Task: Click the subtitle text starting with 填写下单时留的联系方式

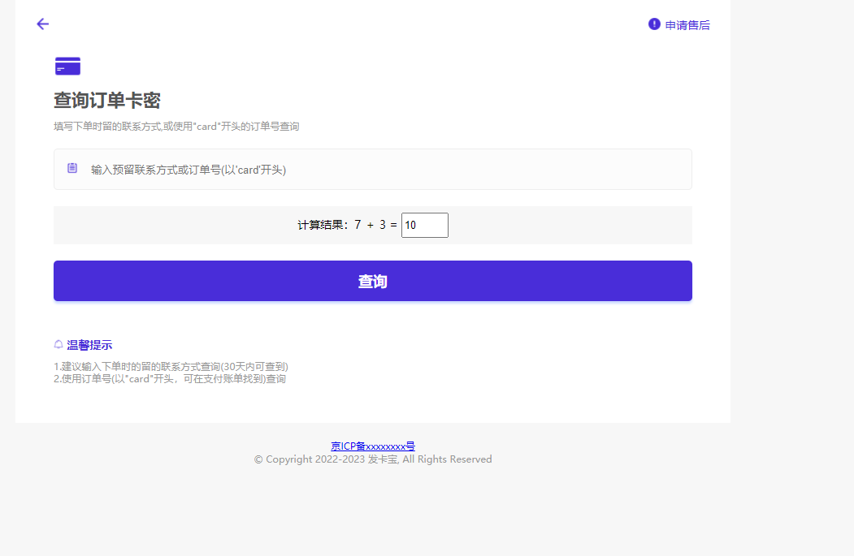Action: (176, 127)
